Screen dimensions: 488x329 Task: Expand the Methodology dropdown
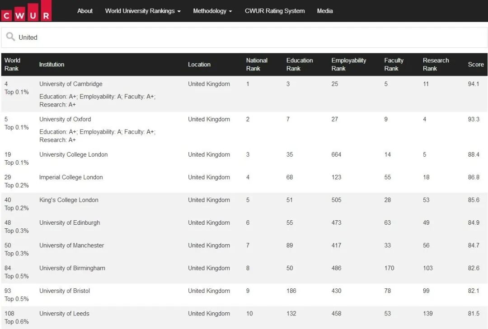pyautogui.click(x=212, y=11)
